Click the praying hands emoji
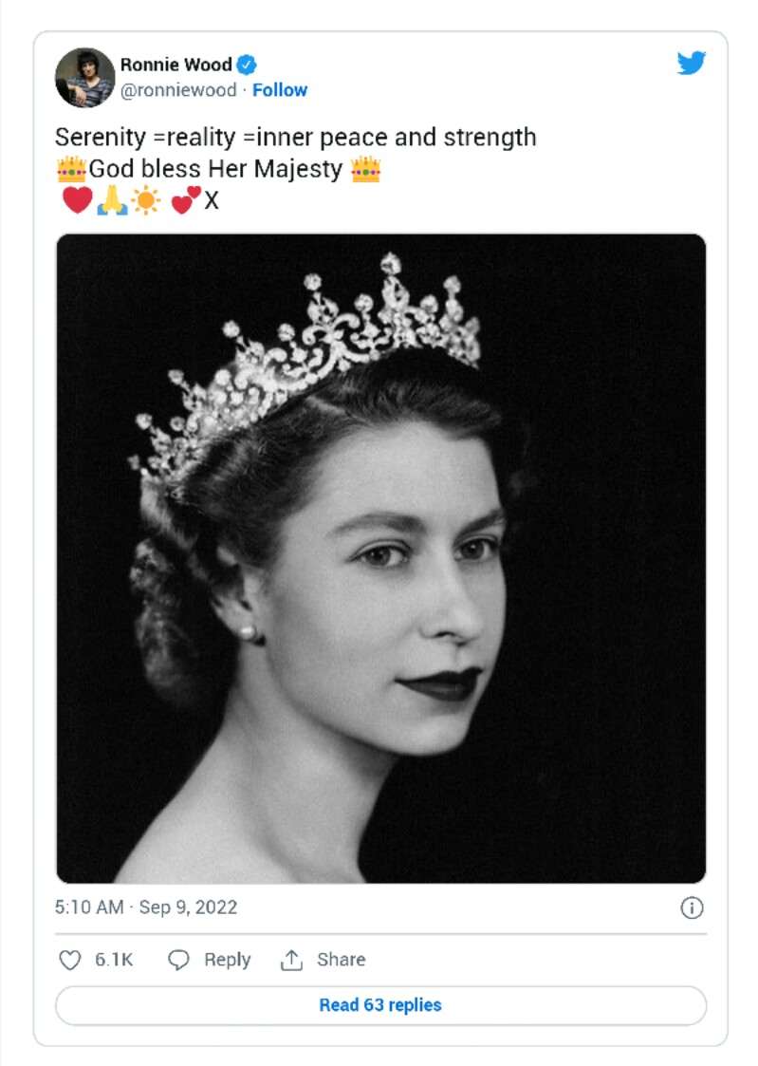 pyautogui.click(x=112, y=200)
